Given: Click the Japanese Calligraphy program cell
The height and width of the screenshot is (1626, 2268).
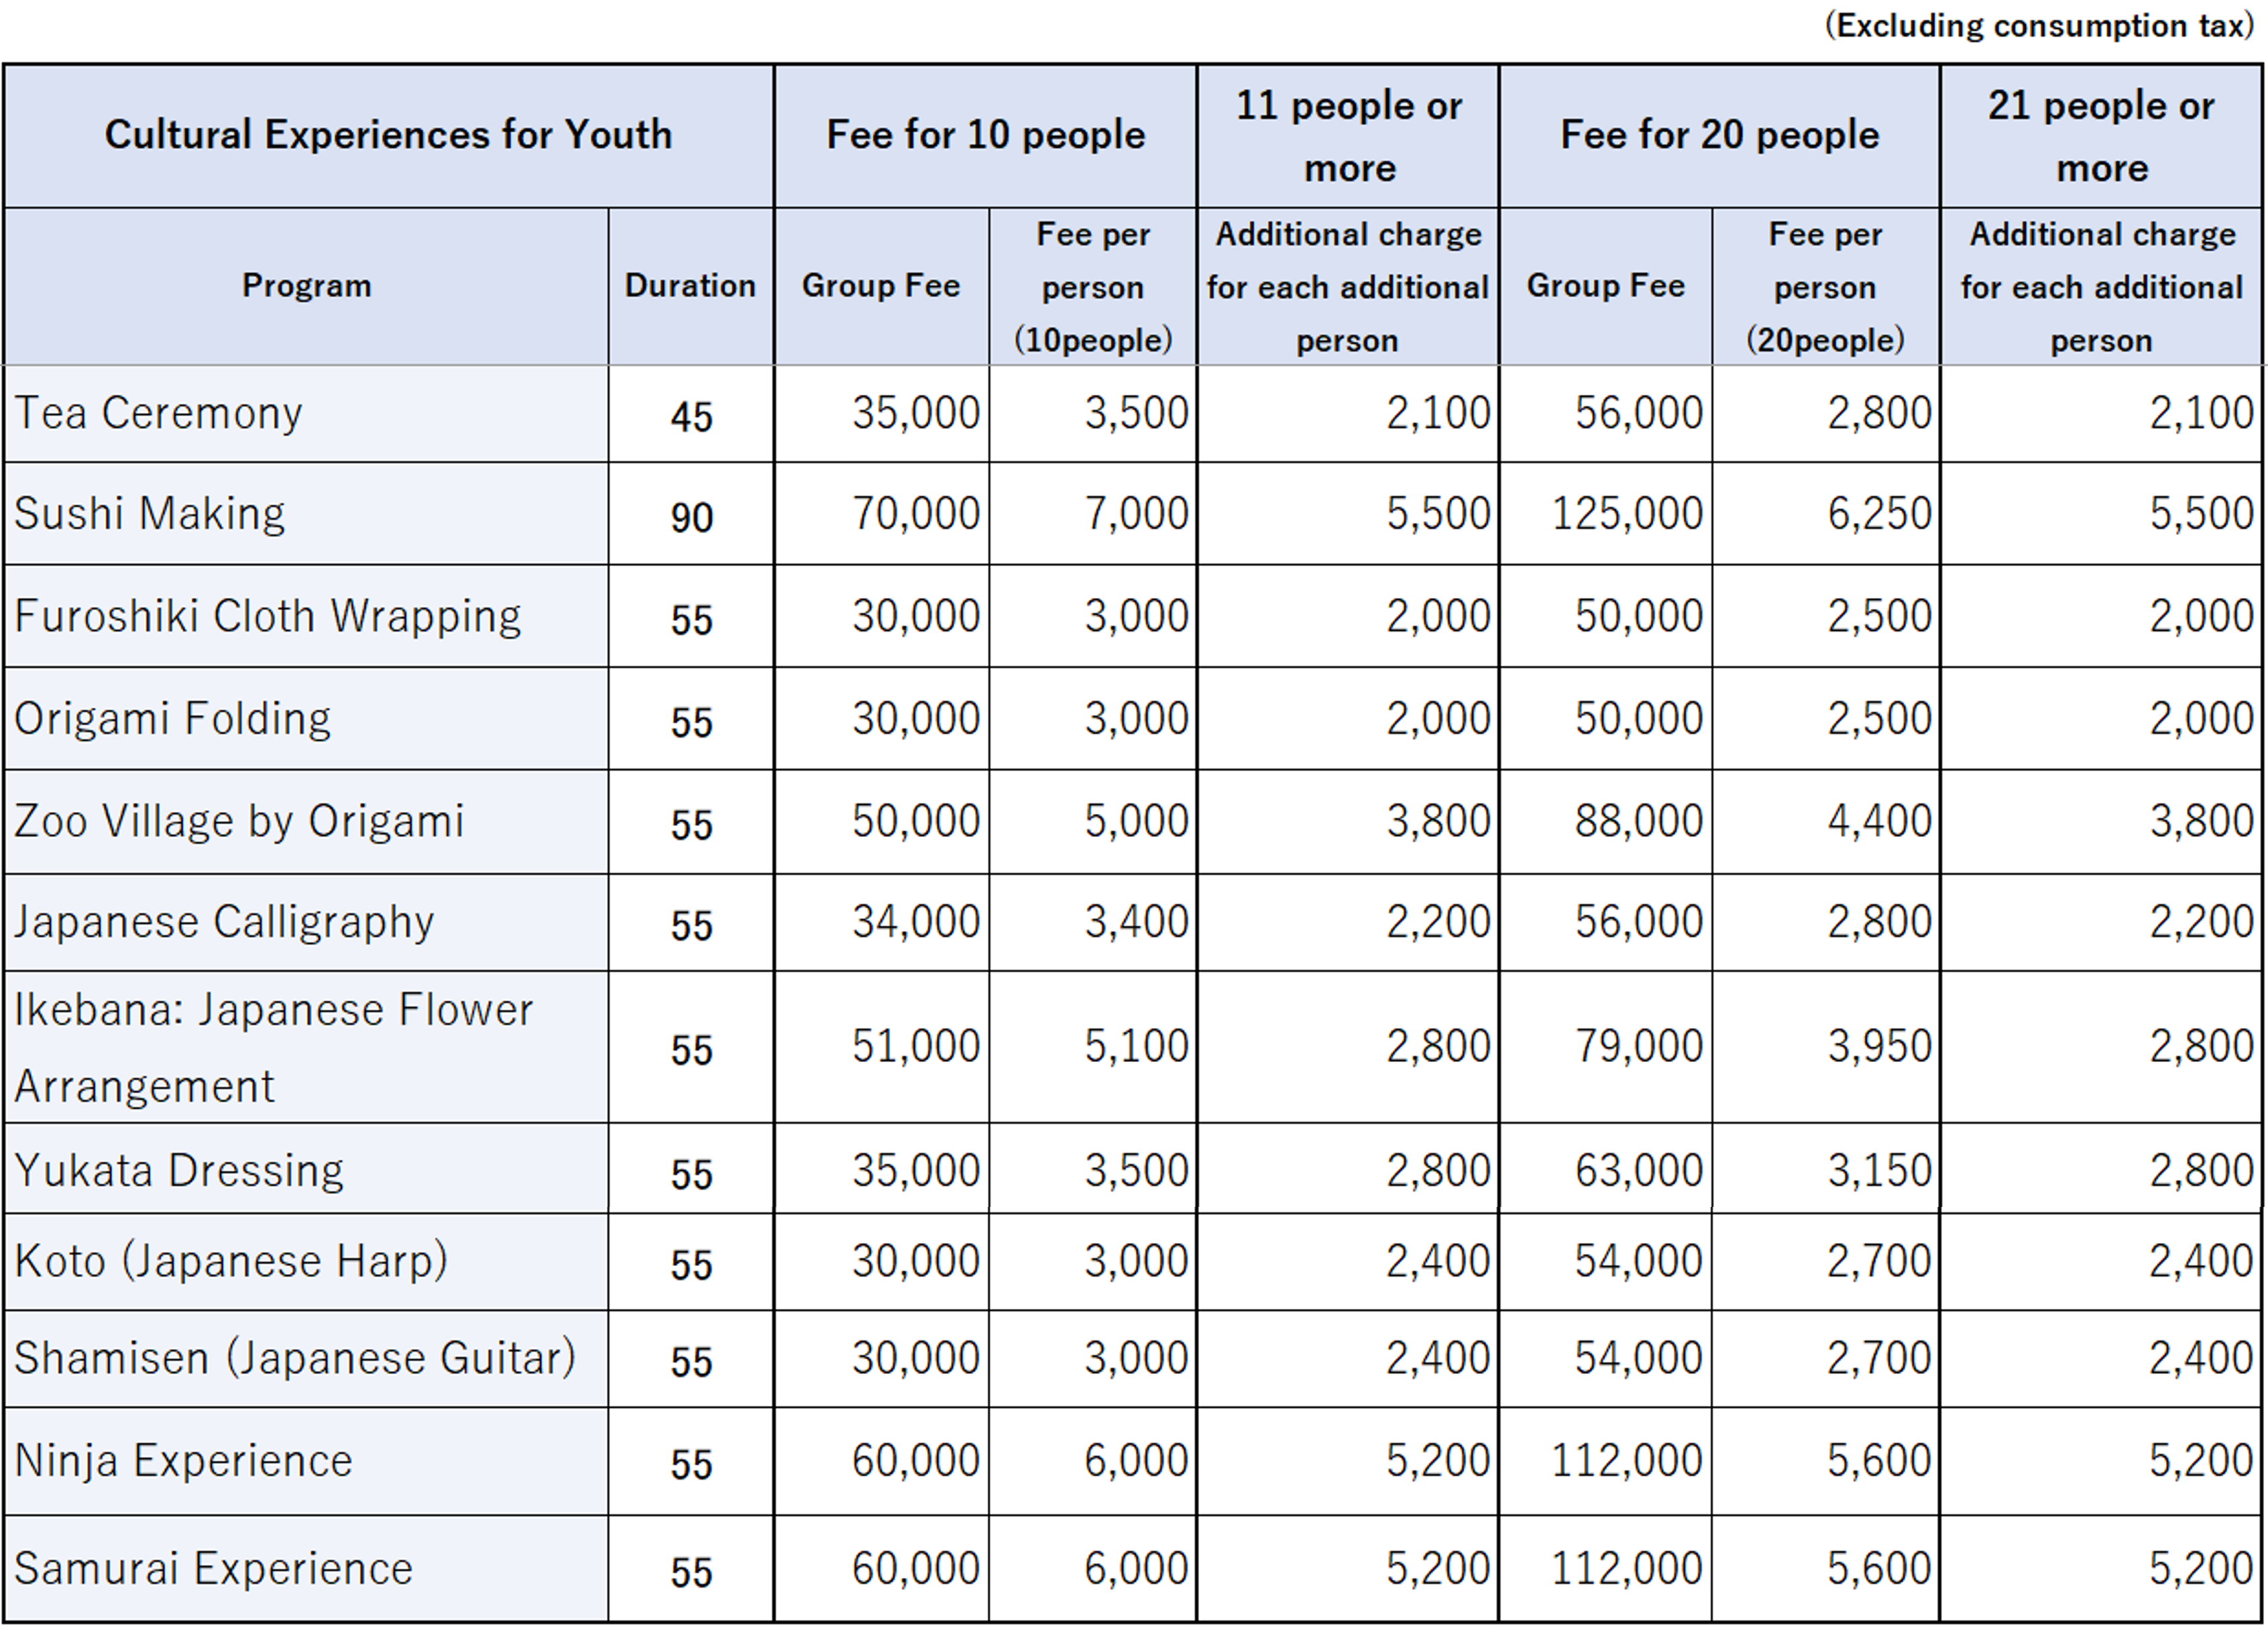Looking at the screenshot, I should [306, 922].
